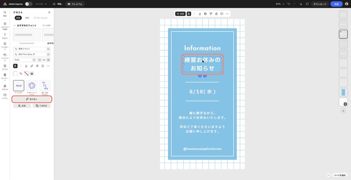Click the red-slash outline color swatch
351x180 pixels.
coord(26,73)
